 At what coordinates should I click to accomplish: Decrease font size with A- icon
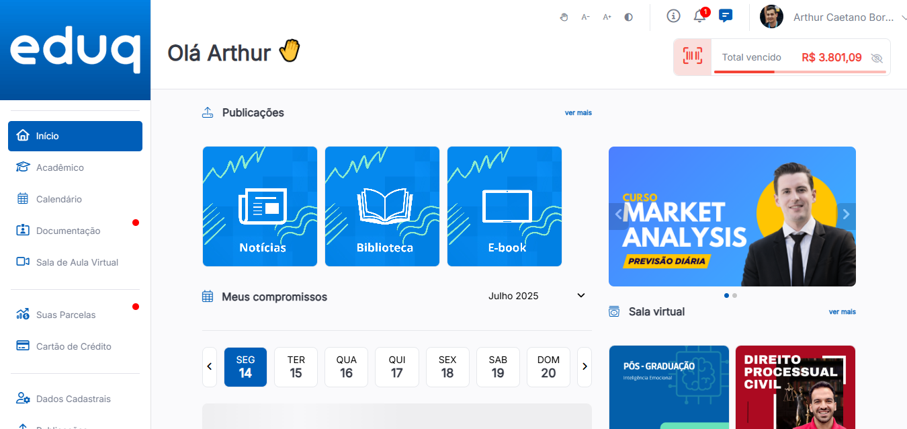585,17
